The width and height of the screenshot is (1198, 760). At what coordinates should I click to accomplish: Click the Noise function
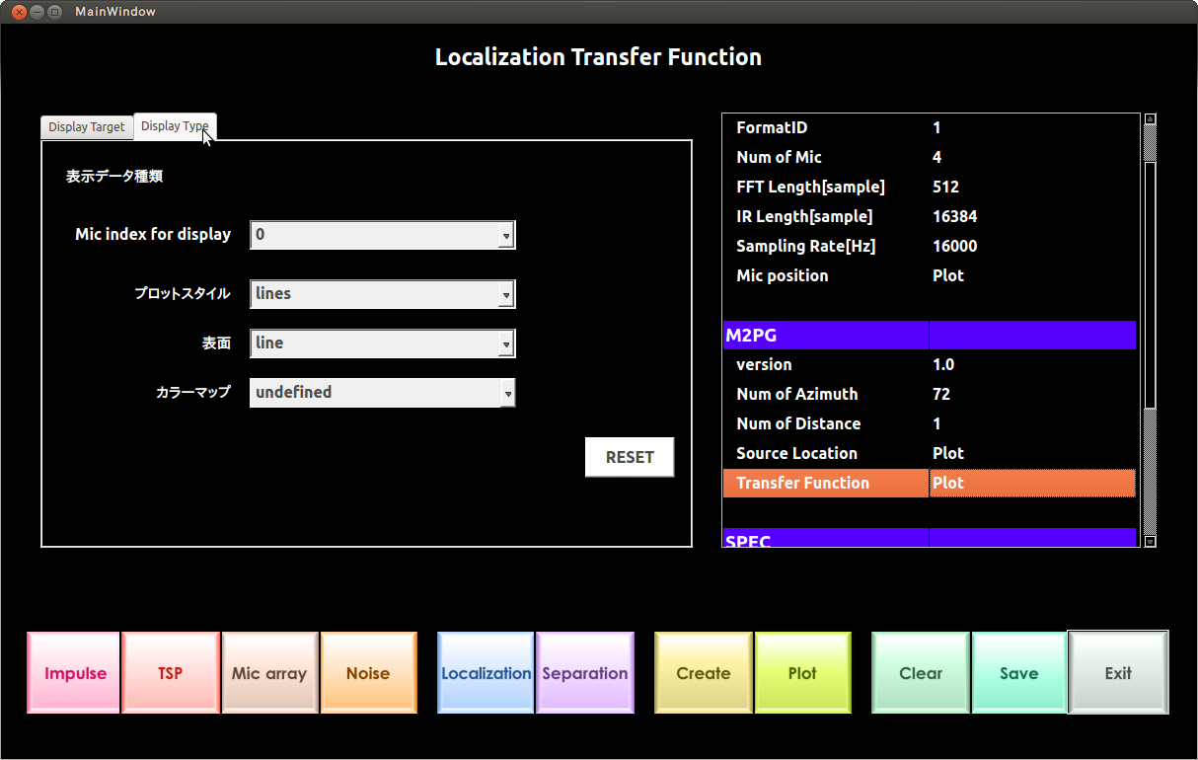coord(368,672)
